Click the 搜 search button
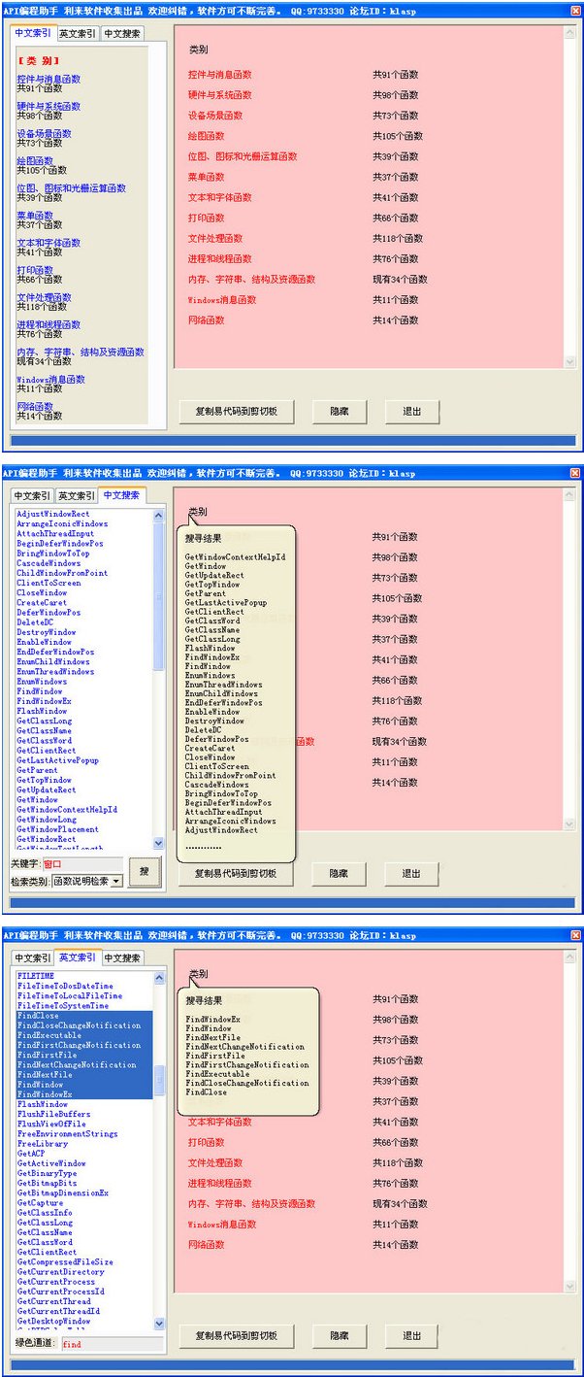The image size is (584, 1377). (145, 871)
